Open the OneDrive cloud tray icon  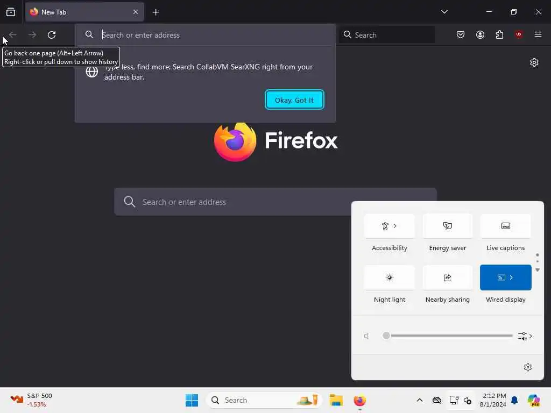point(437,400)
